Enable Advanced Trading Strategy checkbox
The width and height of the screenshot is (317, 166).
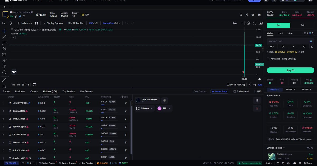pyautogui.click(x=268, y=59)
